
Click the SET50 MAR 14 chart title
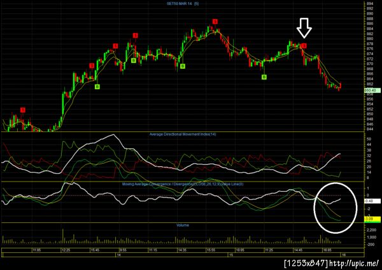coord(183,4)
